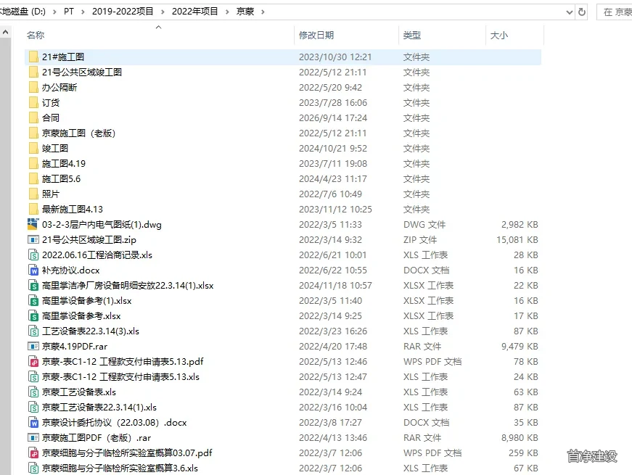The height and width of the screenshot is (475, 632).
Task: Click the 京蒙施工图（老版）folder icon
Action: coord(33,133)
